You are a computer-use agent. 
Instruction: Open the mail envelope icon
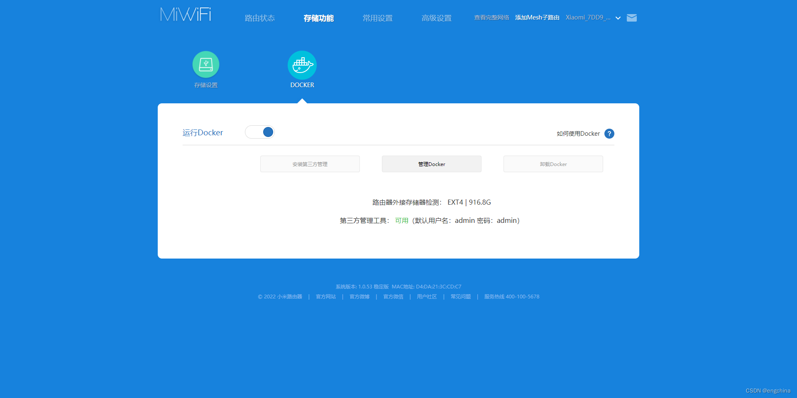coord(632,18)
